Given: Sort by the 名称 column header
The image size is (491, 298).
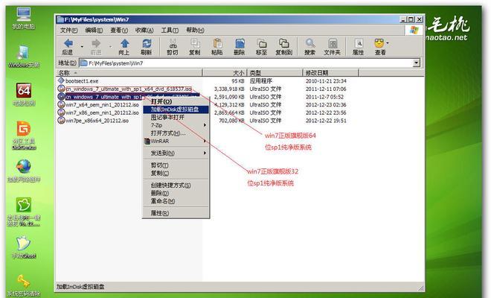Looking at the screenshot, I should click(129, 73).
